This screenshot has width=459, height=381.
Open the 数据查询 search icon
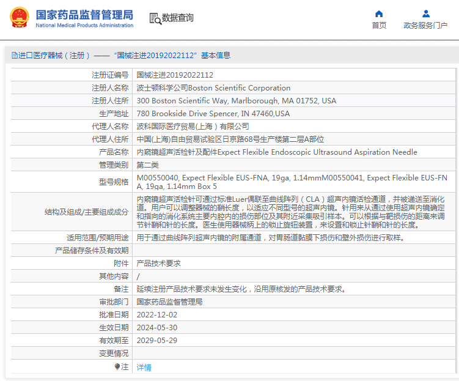(x=155, y=19)
